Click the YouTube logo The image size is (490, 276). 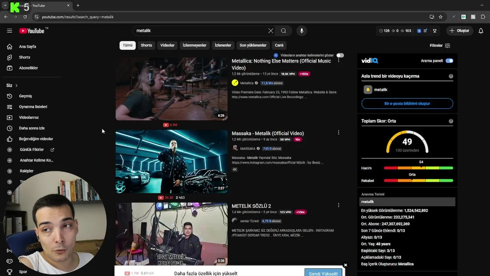[32, 31]
